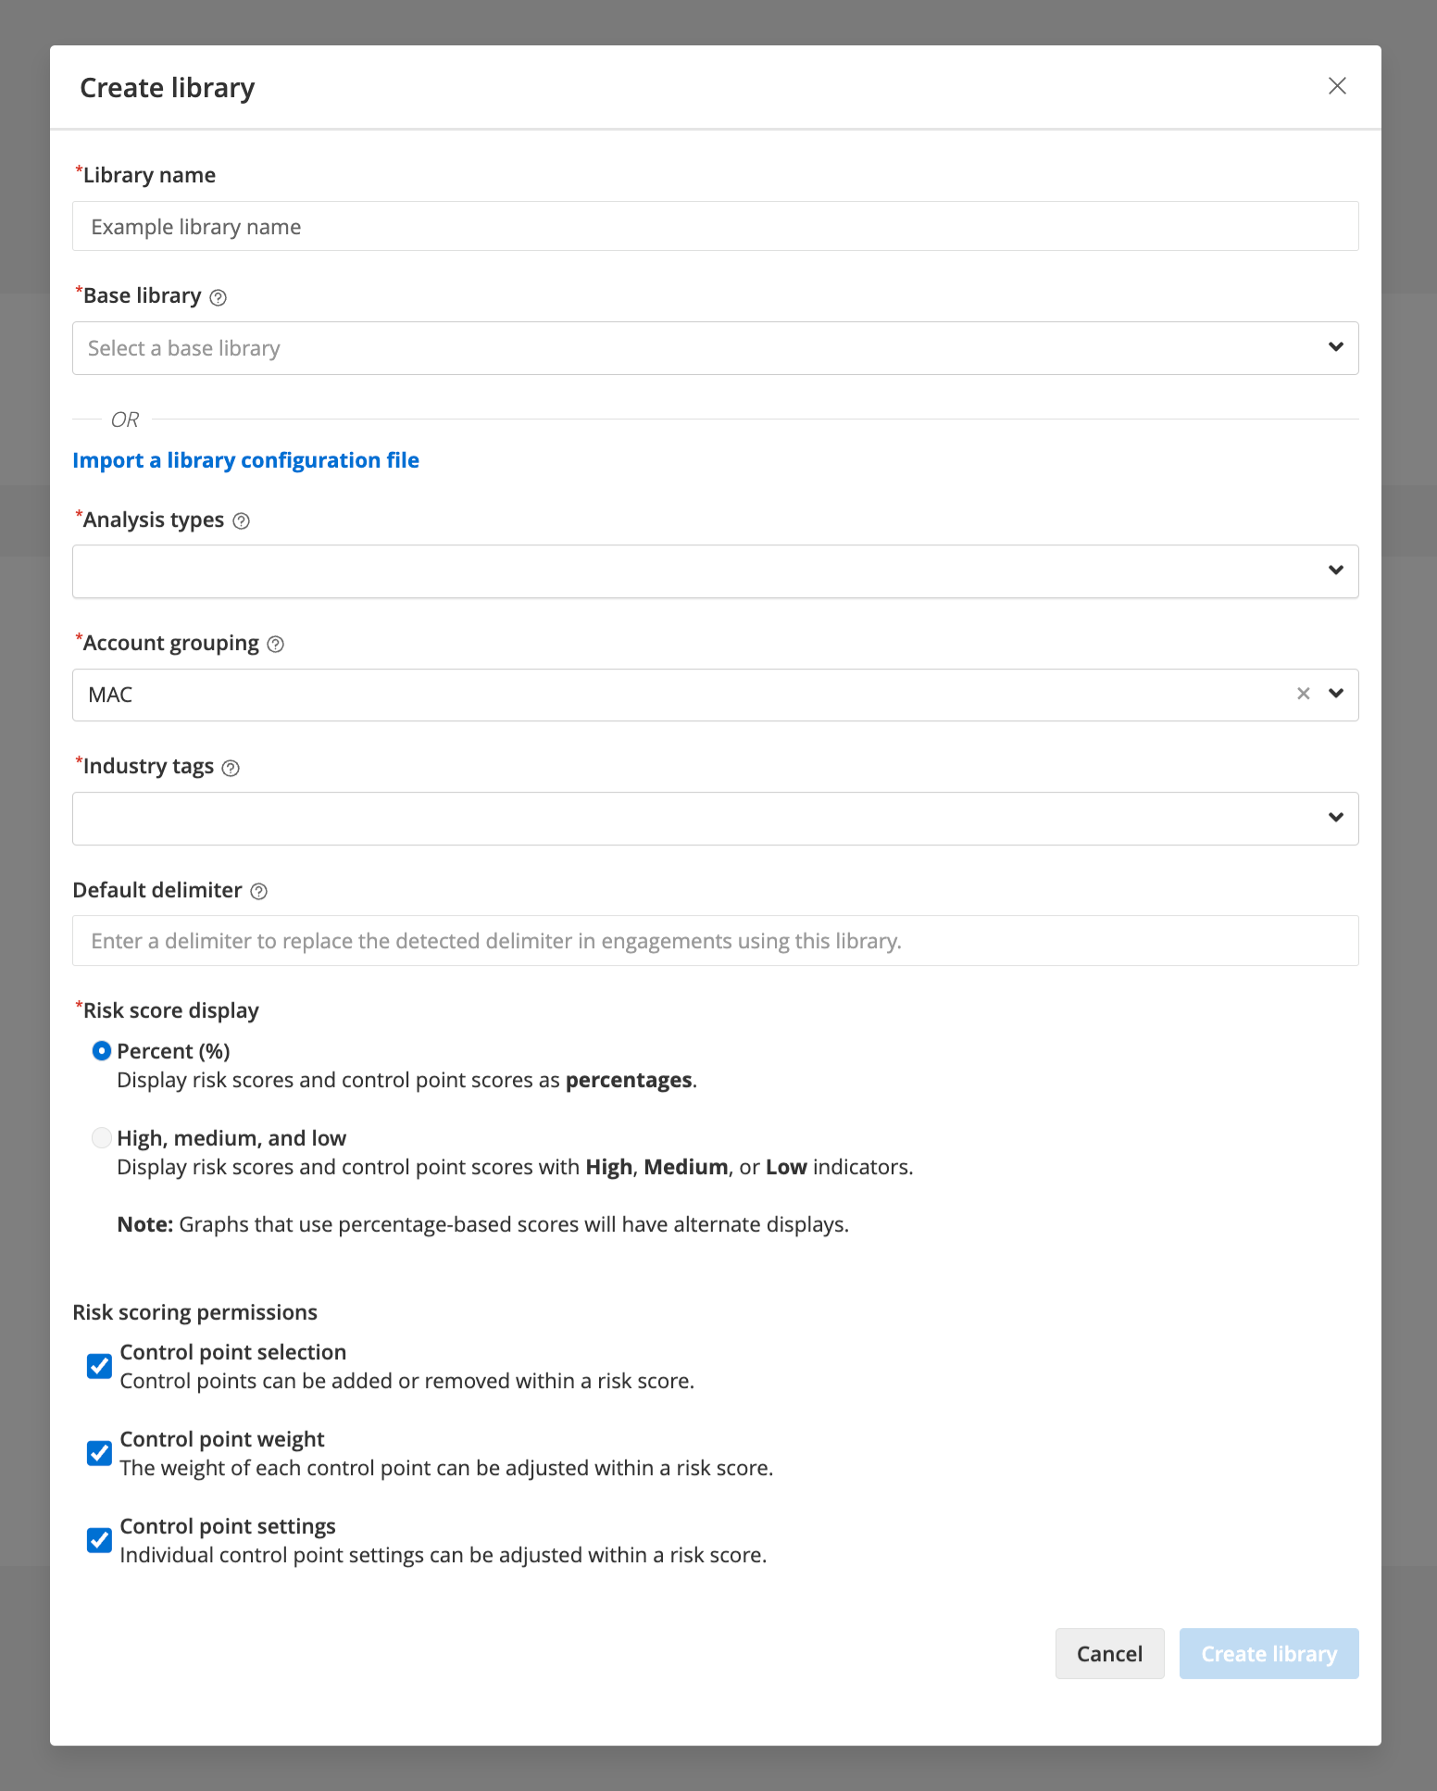Click the Base library help icon
The height and width of the screenshot is (1791, 1437).
tap(218, 297)
